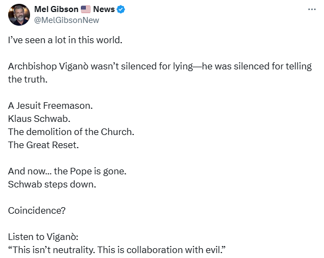Screen dimensions: 324x258
Task: Click the word 'News' in display name
Action: pos(104,9)
